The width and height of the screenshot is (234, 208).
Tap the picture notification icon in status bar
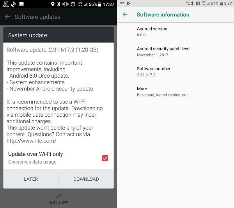click(x=21, y=4)
